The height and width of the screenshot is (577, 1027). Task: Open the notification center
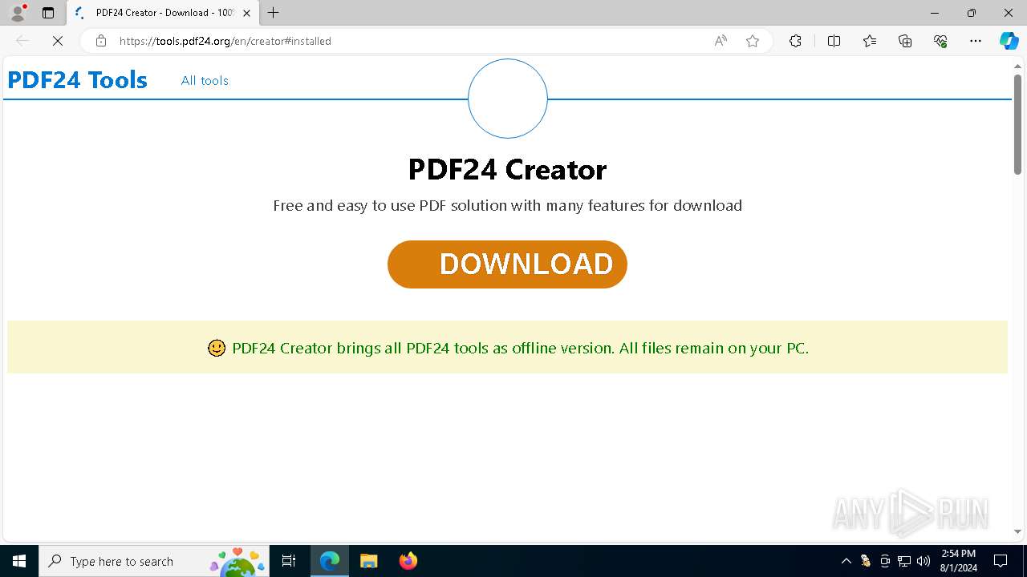pos(1001,561)
